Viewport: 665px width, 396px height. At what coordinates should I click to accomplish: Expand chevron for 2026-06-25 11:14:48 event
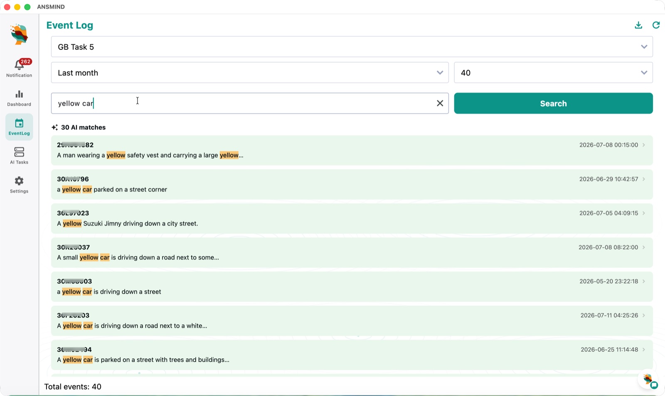(x=644, y=350)
